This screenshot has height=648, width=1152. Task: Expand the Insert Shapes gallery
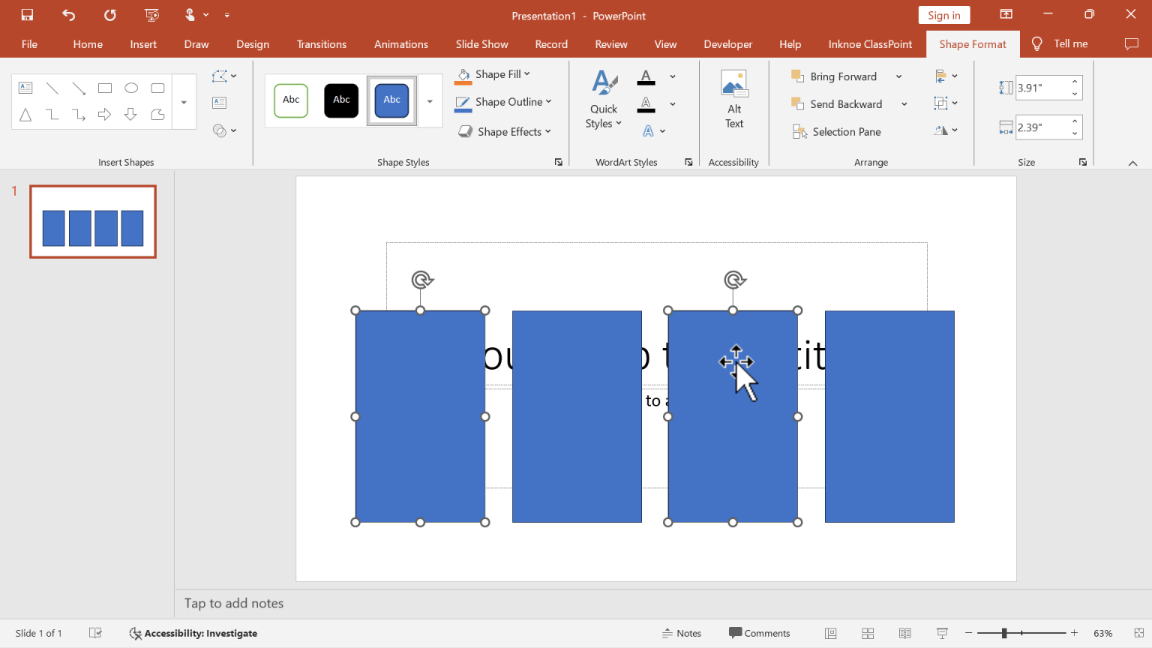(182, 101)
